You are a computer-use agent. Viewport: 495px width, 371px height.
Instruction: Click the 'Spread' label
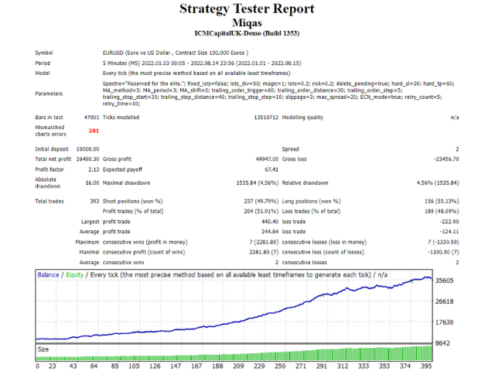291,149
